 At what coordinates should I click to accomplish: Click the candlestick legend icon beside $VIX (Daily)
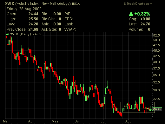click(x=7, y=34)
